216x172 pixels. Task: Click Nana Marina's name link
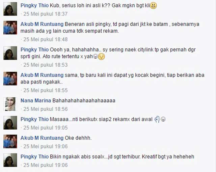coord(36,101)
